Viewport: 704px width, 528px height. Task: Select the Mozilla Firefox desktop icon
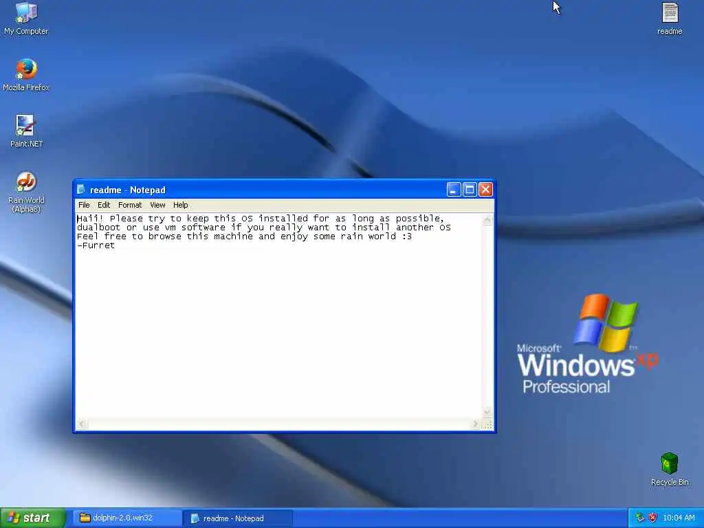click(x=26, y=74)
